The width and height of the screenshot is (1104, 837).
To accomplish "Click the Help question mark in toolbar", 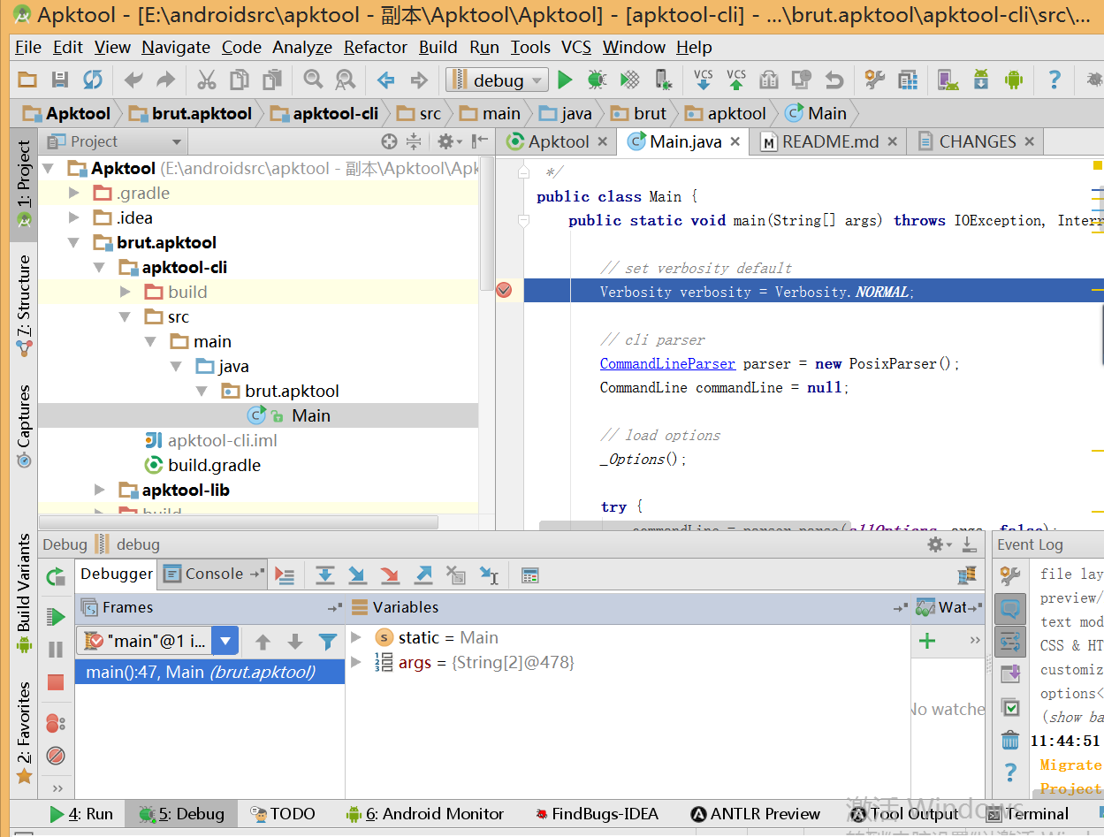I will [x=1055, y=80].
